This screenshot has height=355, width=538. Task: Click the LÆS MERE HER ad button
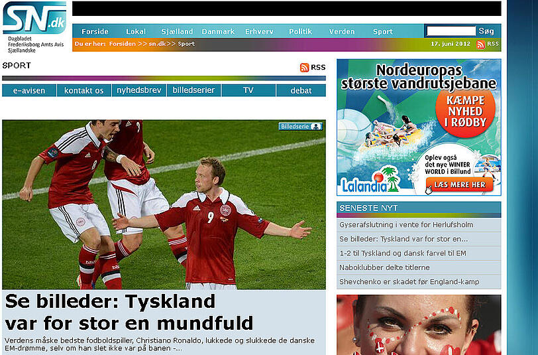459,185
